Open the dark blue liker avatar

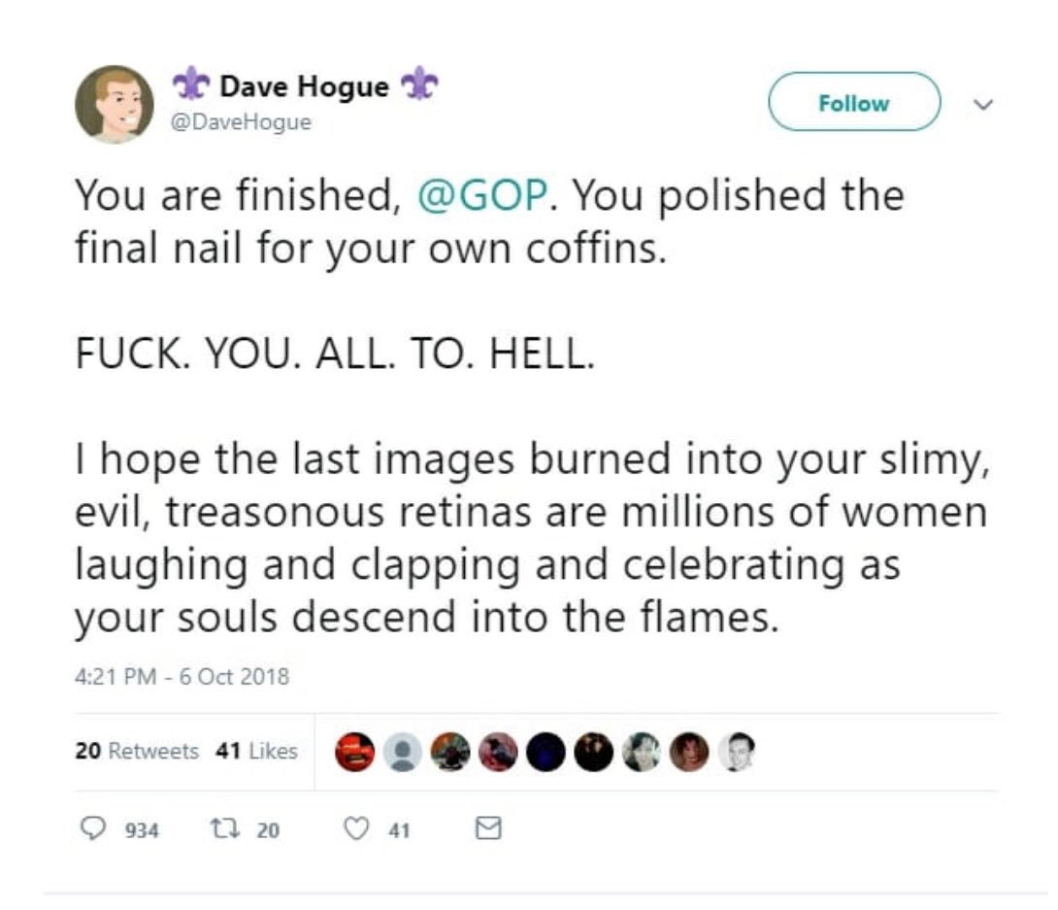[x=545, y=752]
